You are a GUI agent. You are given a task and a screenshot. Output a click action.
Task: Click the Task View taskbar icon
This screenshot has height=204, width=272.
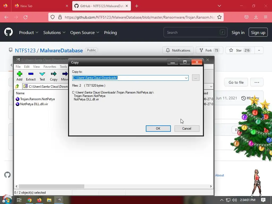click(19, 200)
